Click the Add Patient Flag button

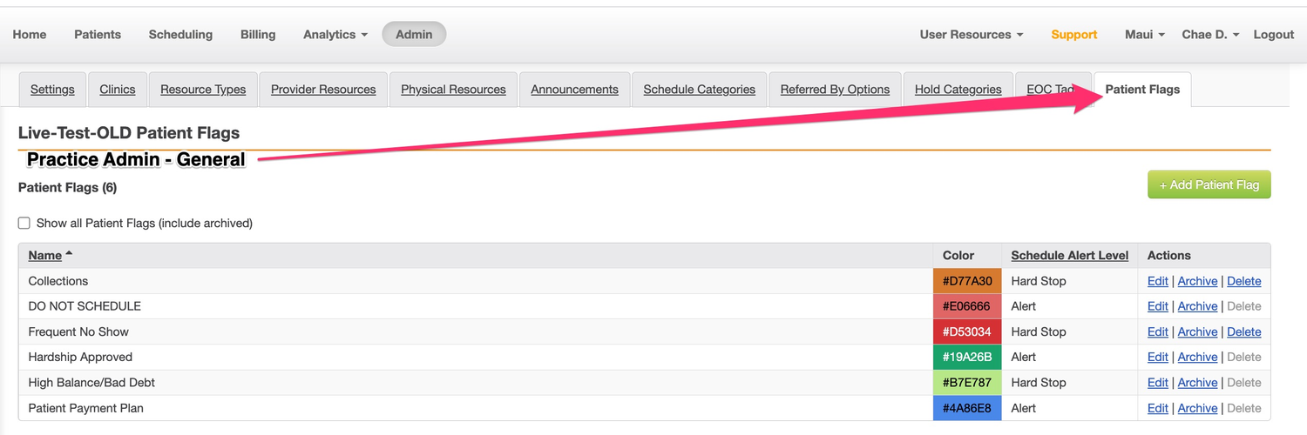(1209, 184)
